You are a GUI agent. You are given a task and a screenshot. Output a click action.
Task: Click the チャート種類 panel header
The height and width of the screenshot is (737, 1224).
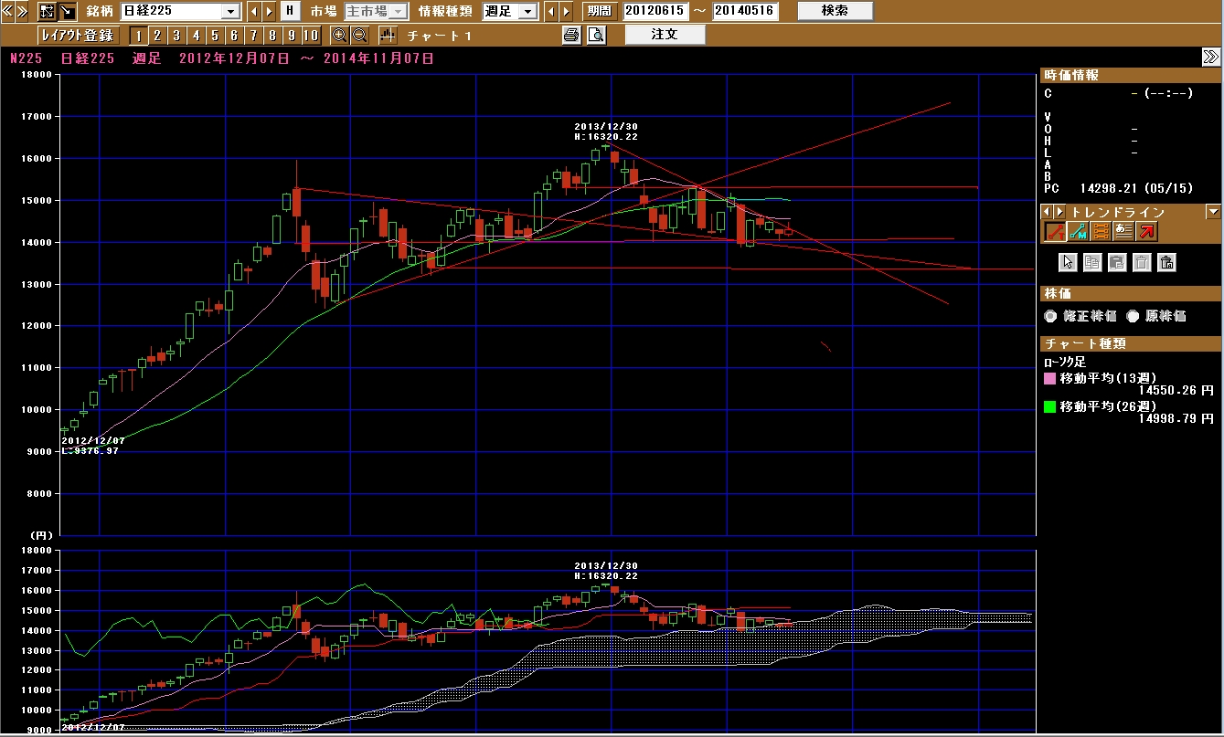[1132, 343]
